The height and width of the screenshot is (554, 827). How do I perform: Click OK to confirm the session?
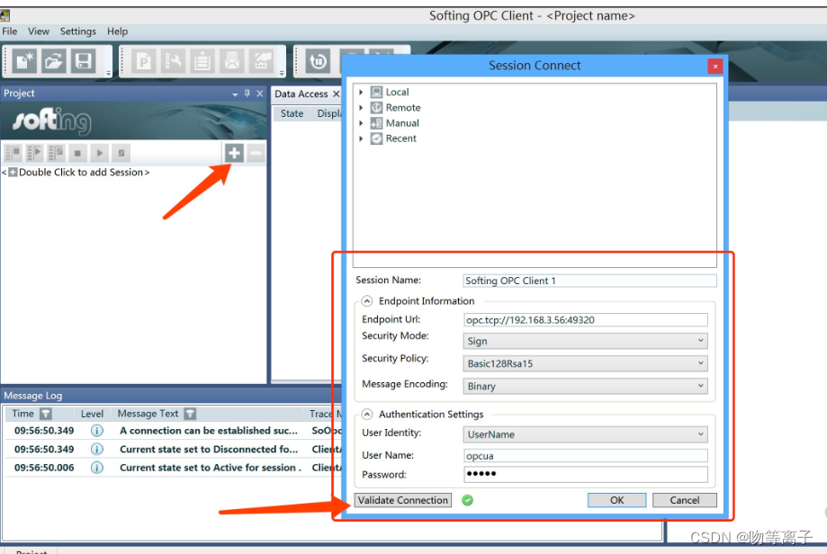[616, 500]
